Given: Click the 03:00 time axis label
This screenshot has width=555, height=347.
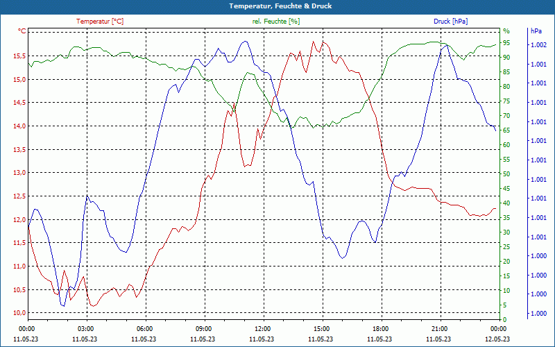Looking at the screenshot, I should coord(85,328).
